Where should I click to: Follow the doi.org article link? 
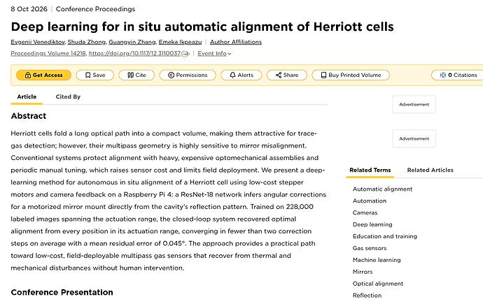point(134,54)
